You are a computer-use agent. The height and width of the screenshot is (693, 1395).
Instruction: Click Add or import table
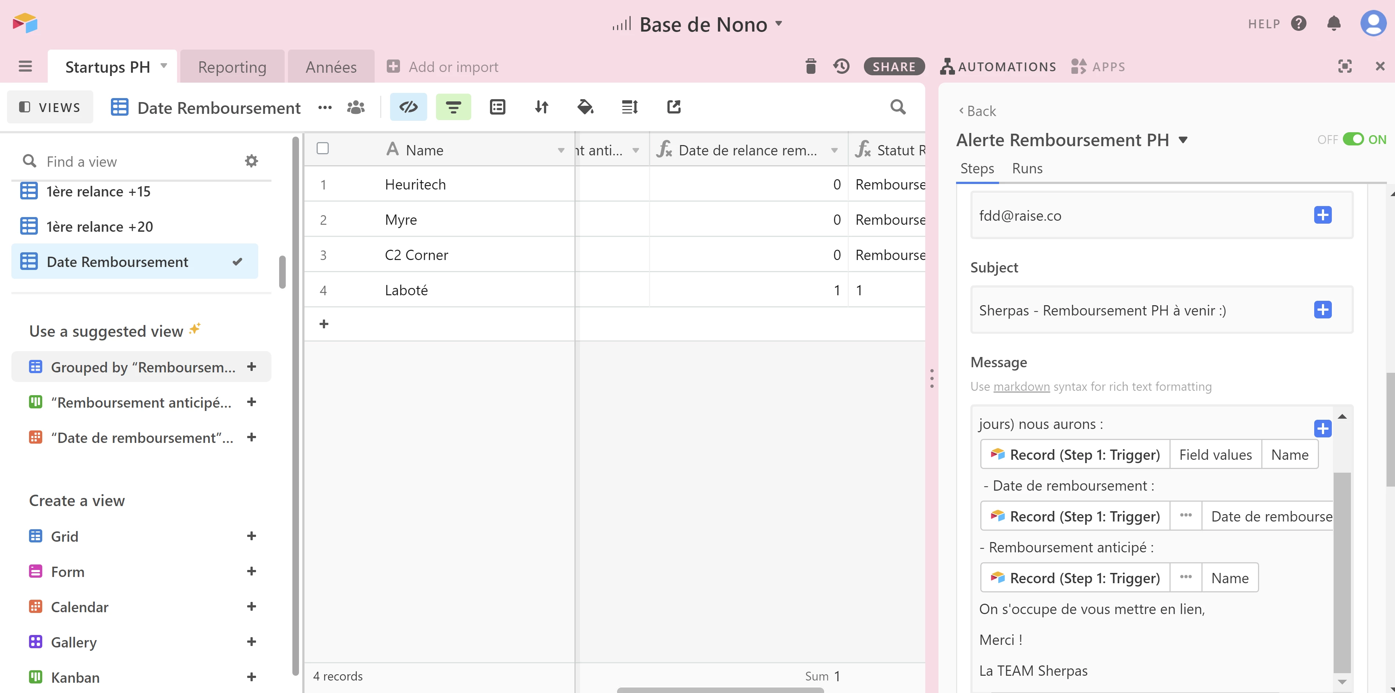[443, 66]
